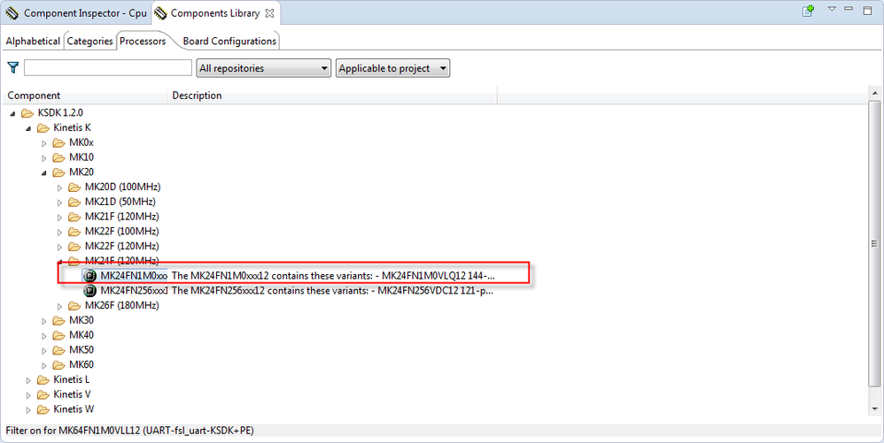
Task: Maximize the Components Library view
Action: click(x=867, y=10)
